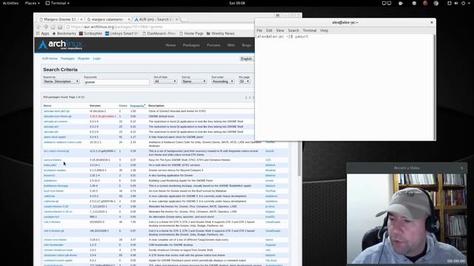Click the browser Reload button
Viewport: 474px width, 266px height.
tap(53, 27)
